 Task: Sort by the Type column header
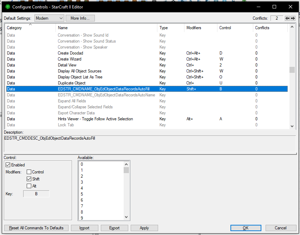[x=171, y=28]
